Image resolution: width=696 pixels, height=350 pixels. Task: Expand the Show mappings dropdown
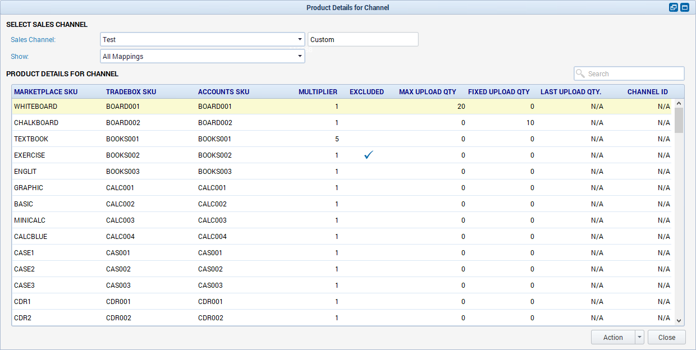tap(300, 57)
